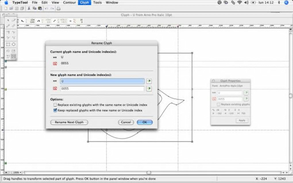Click the Open file toolbar icon
The width and height of the screenshot is (293, 183).
11,8
